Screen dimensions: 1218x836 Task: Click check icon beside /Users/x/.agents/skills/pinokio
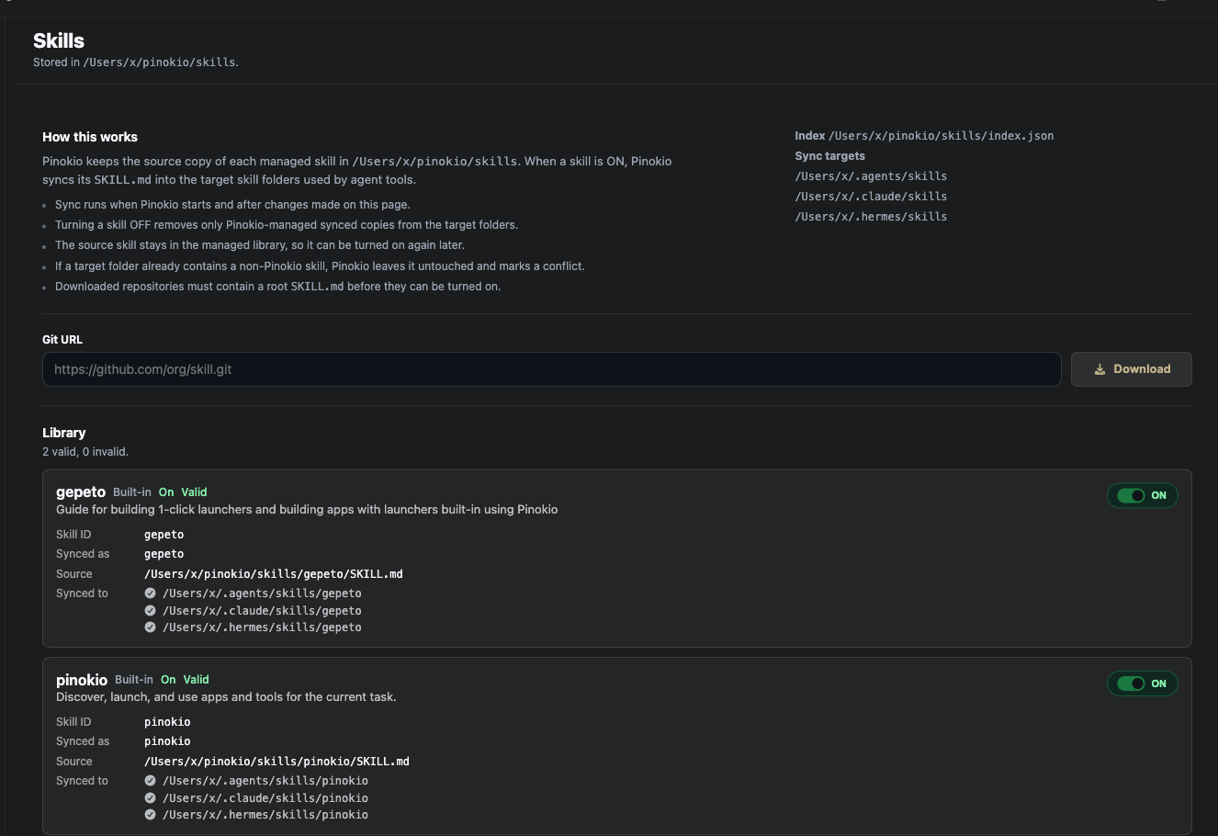tap(150, 781)
